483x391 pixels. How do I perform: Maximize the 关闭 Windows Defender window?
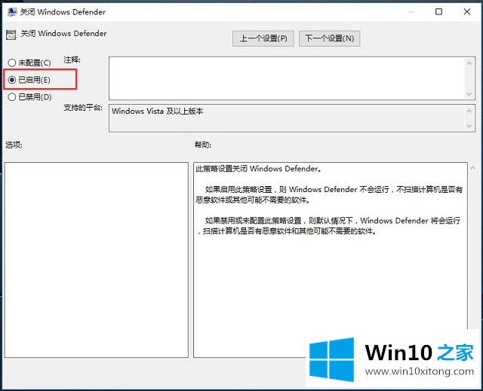tap(438, 12)
